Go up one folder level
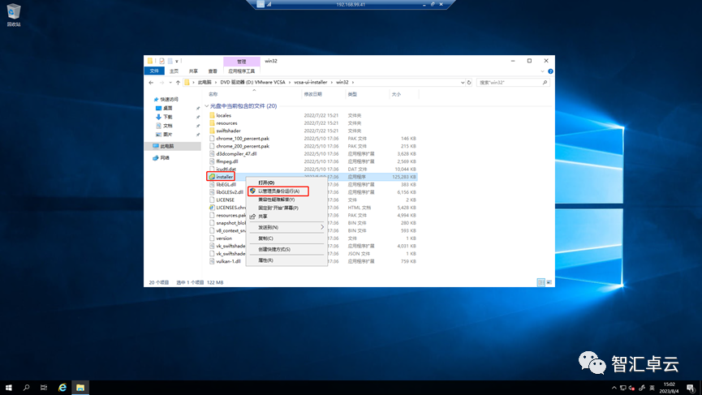Screen dimensions: 702x395 (x=179, y=82)
